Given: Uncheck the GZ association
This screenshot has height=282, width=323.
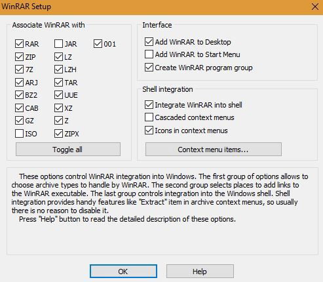Looking at the screenshot, I should point(19,121).
